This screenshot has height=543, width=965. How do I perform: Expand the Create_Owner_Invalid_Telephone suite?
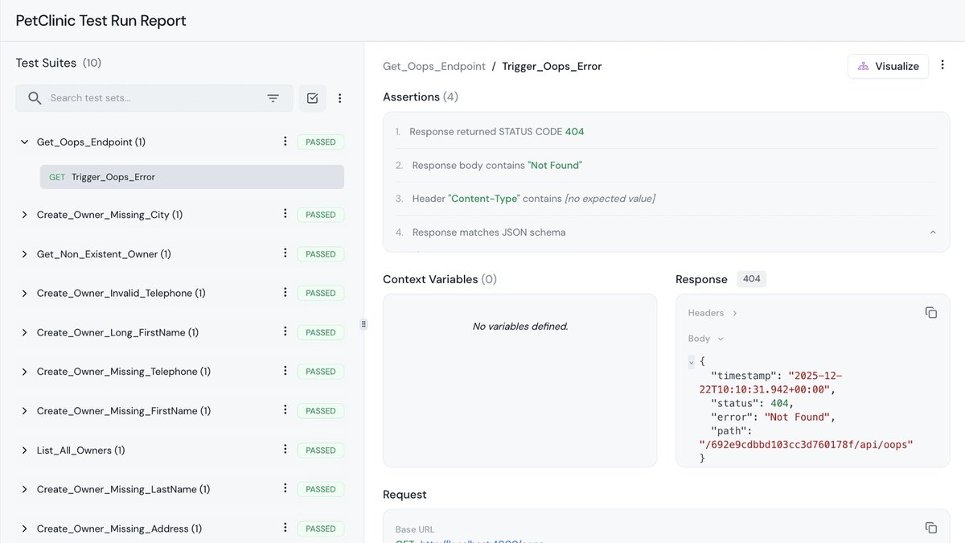coord(24,294)
